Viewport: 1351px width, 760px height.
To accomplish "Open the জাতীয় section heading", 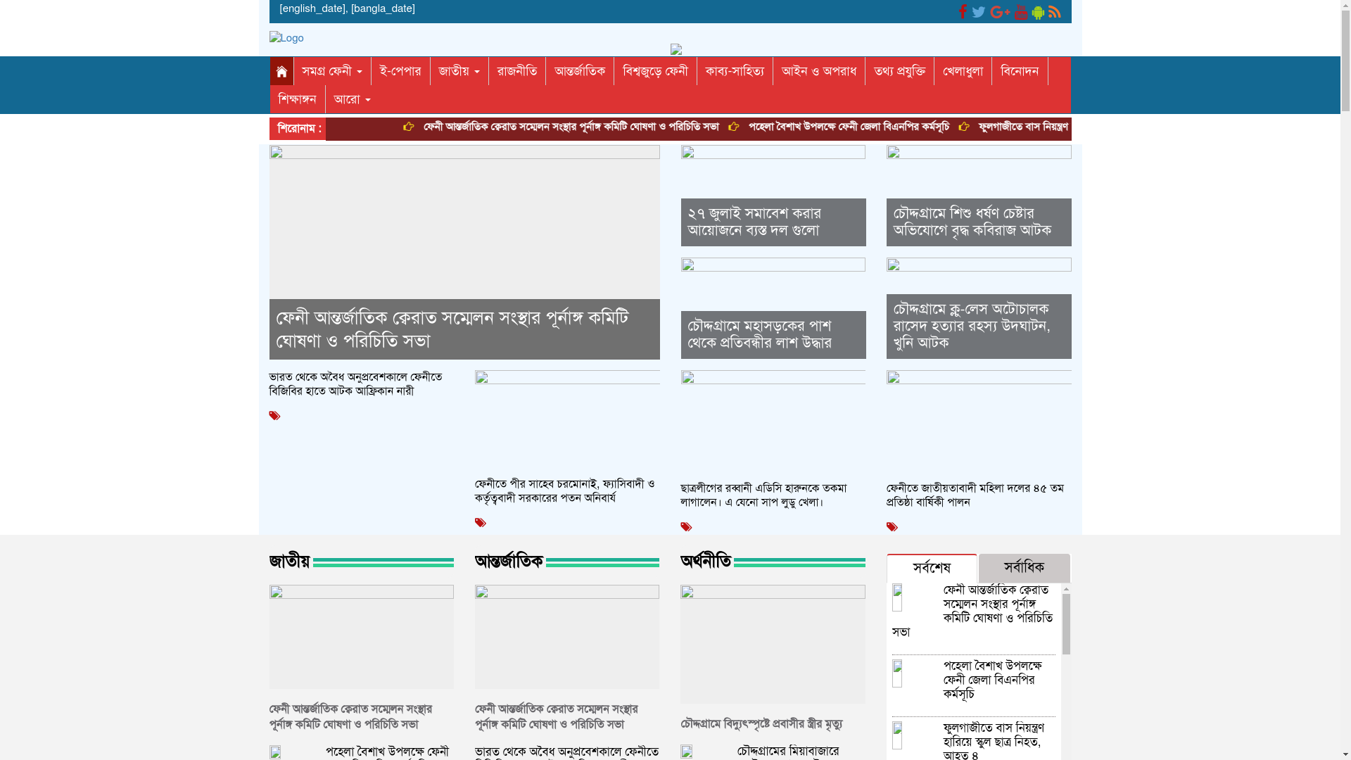I will point(288,562).
